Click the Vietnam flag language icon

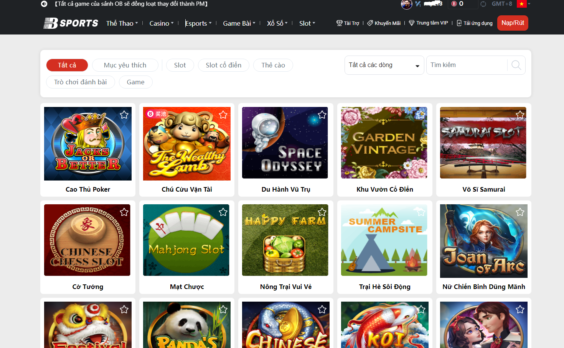coord(521,4)
